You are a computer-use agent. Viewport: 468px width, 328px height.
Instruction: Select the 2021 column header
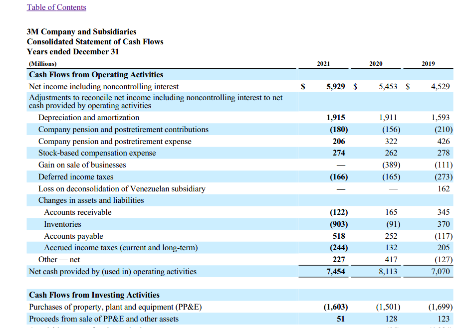pyautogui.click(x=323, y=64)
